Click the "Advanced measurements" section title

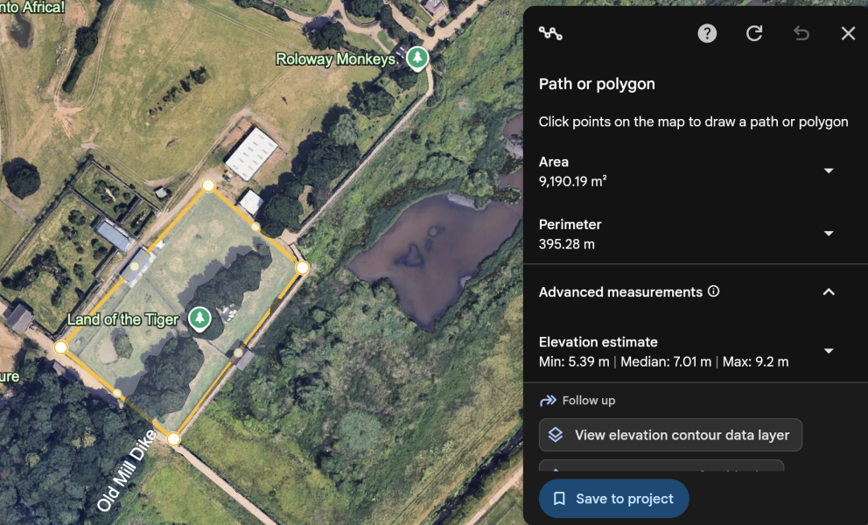(620, 292)
